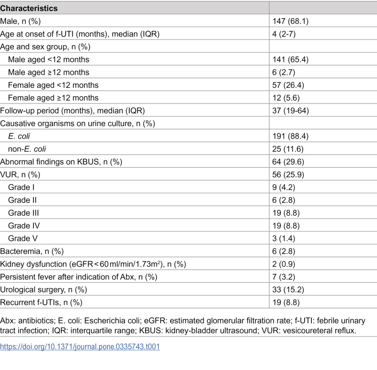Click the 147 (68.1) value cell
Viewport: 377px width, 370px height.
click(290, 21)
